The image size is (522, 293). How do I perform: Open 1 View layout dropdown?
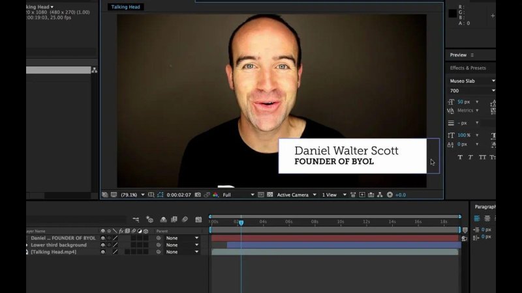(334, 195)
